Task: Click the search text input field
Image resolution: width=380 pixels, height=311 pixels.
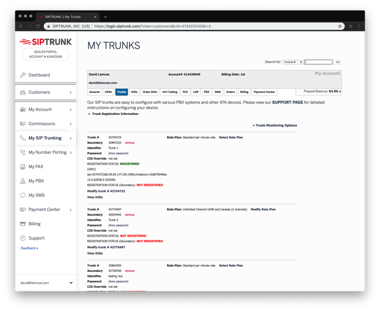Action: point(318,62)
